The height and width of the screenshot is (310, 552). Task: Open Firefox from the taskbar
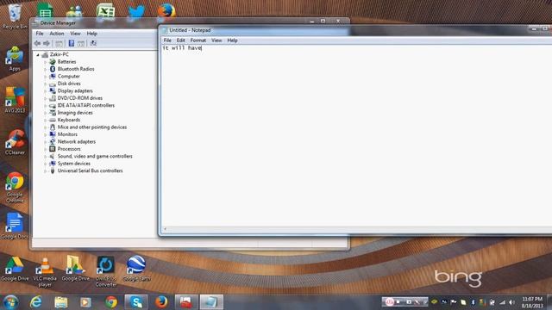161,302
